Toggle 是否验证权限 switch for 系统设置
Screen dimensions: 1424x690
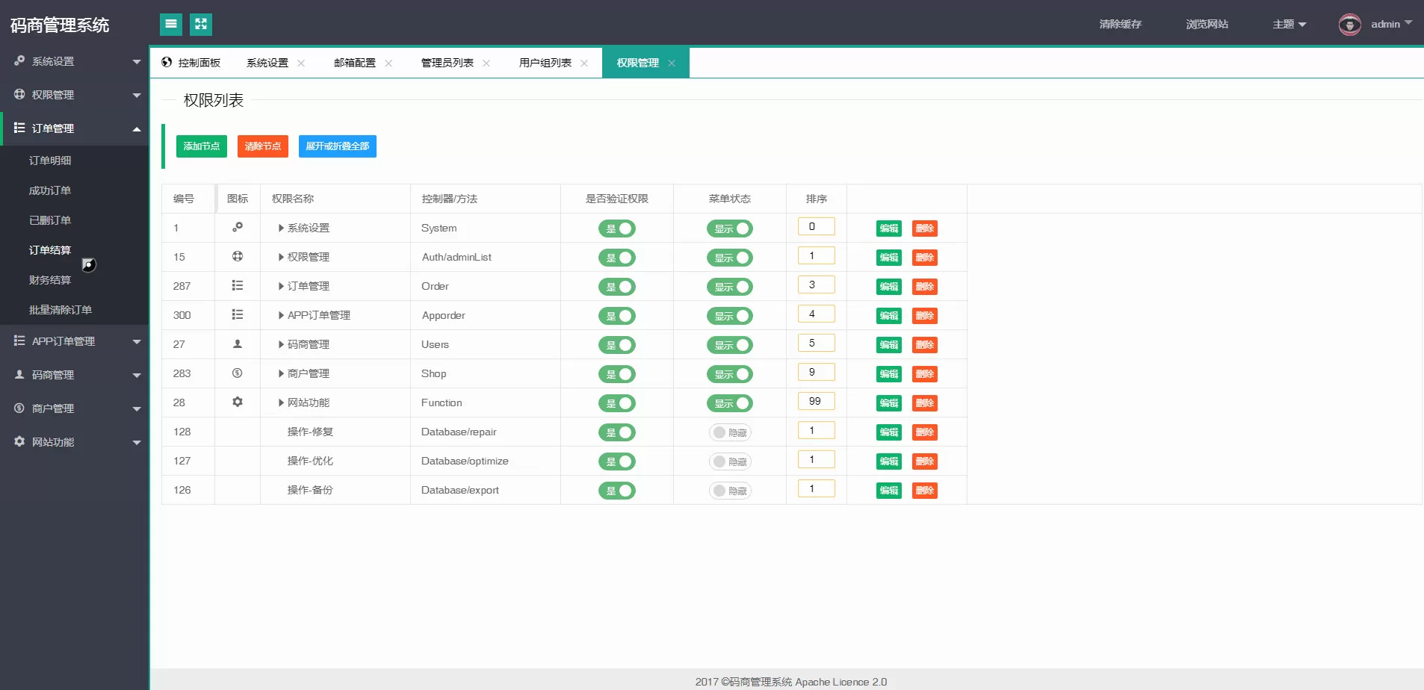(x=616, y=229)
